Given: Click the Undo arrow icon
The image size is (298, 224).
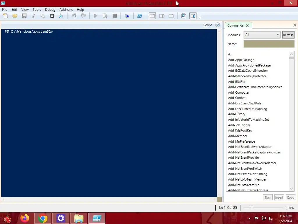Looking at the screenshot, I should click(x=74, y=16).
